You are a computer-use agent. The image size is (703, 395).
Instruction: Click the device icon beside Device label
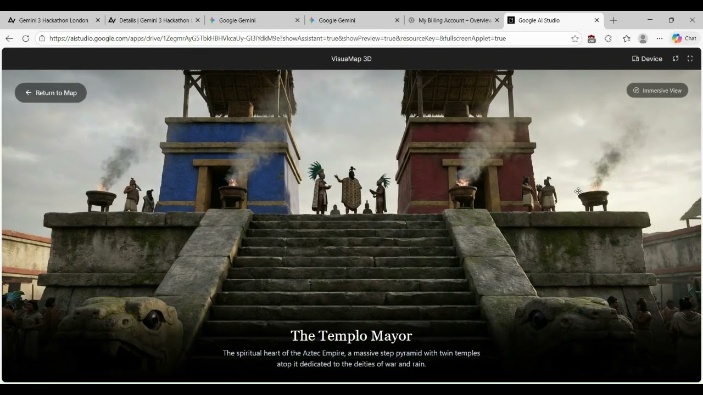635,59
